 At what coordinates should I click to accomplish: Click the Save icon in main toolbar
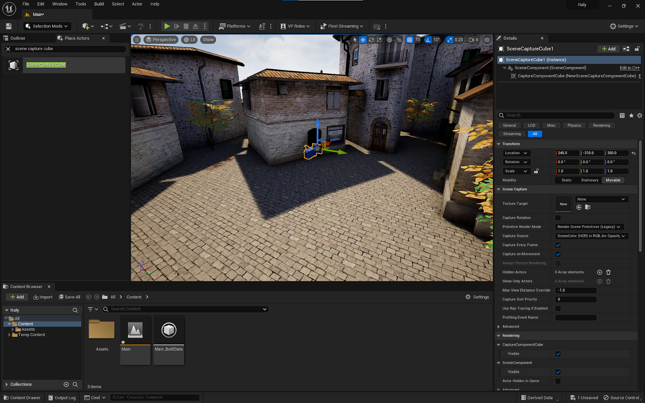click(x=8, y=26)
